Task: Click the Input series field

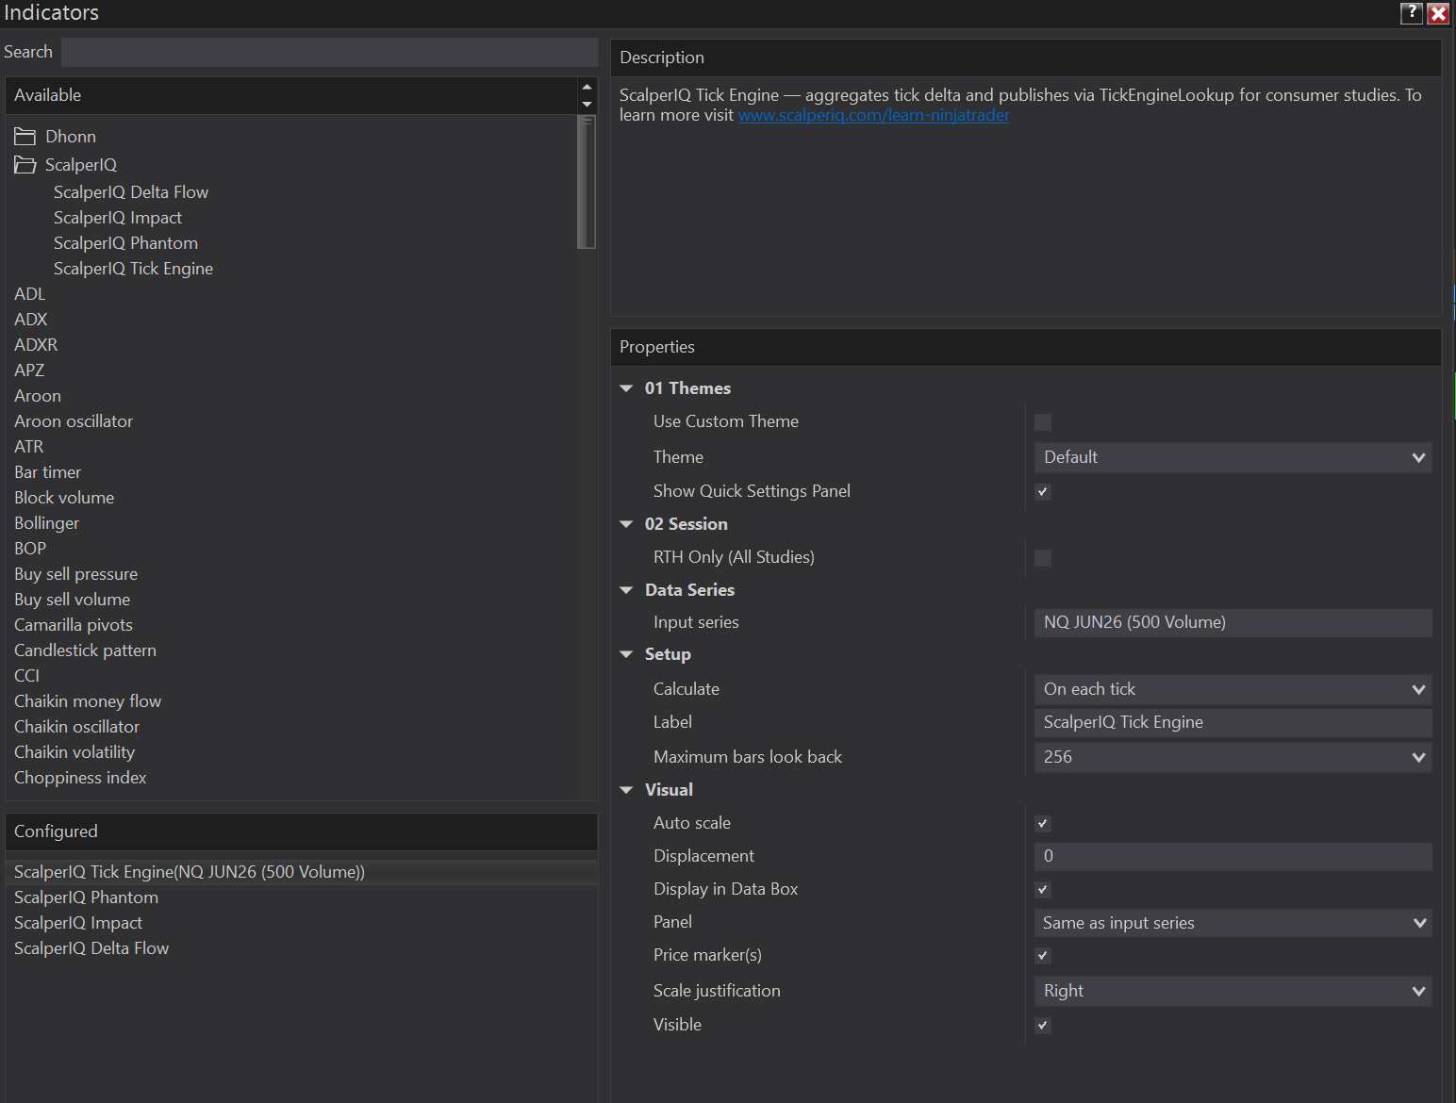Action: click(x=1233, y=622)
